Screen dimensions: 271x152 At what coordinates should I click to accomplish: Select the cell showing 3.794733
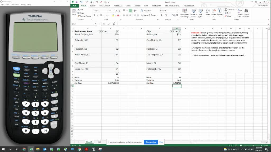177,83
